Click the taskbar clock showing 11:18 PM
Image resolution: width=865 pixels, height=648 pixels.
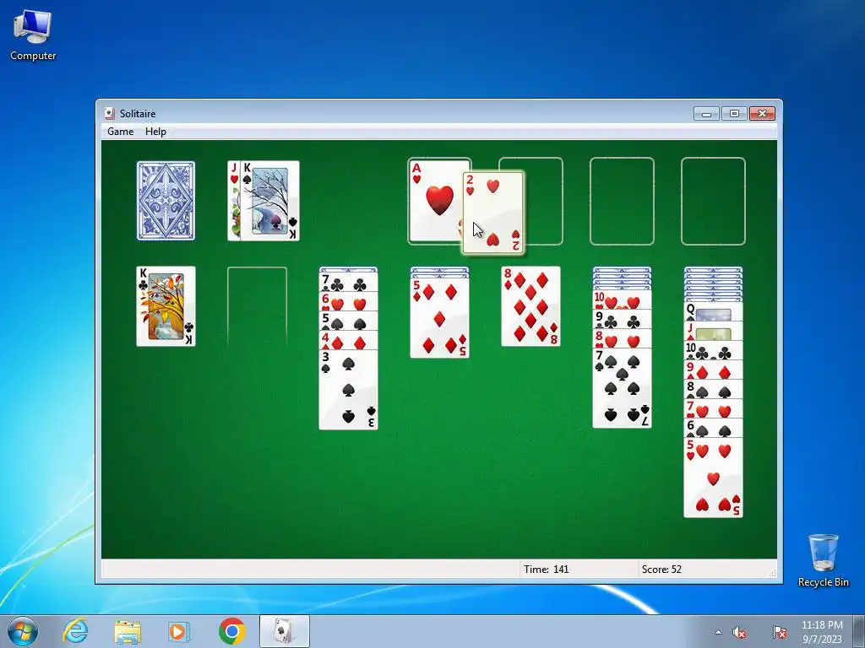pos(822,631)
